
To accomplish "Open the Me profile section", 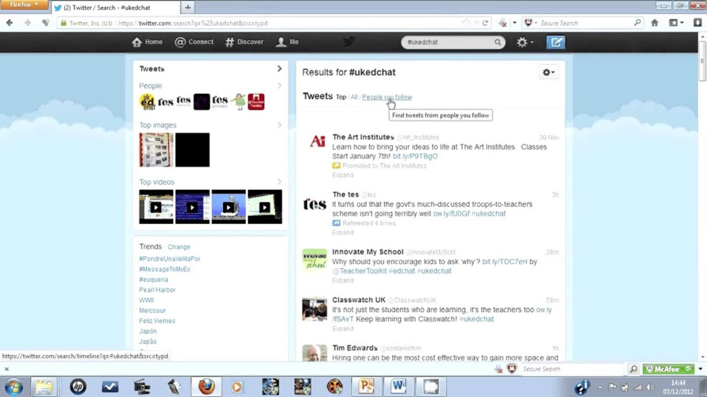I will pos(287,42).
